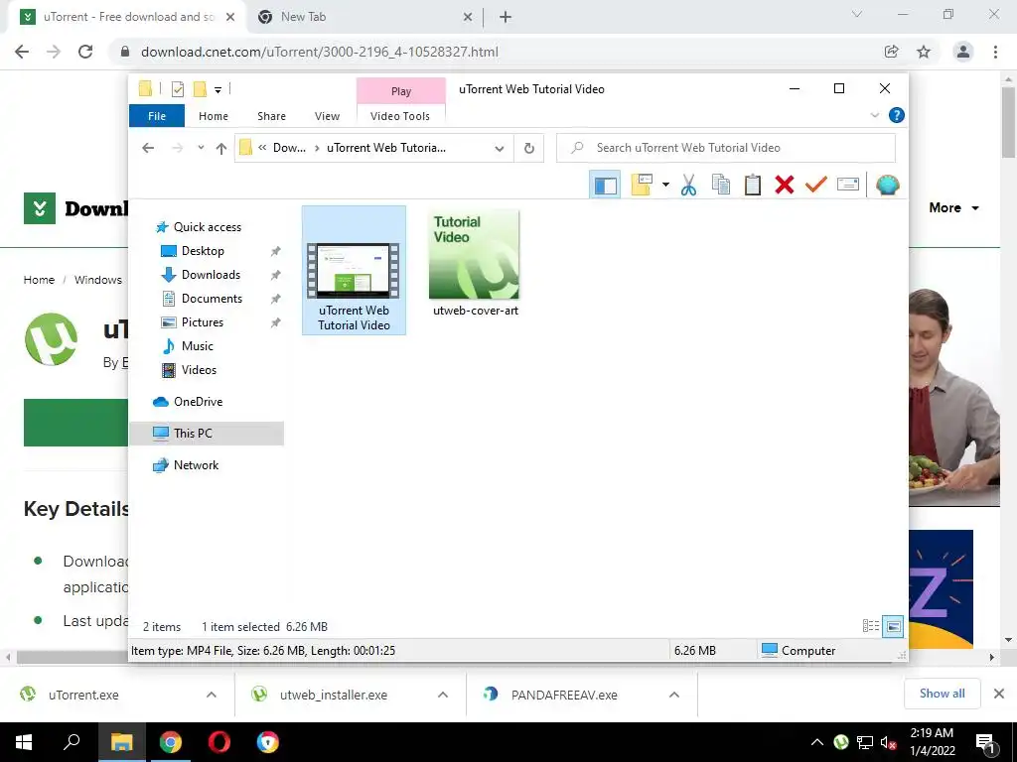The height and width of the screenshot is (762, 1017).
Task: Open Music in navigation pane
Action: pos(198,346)
